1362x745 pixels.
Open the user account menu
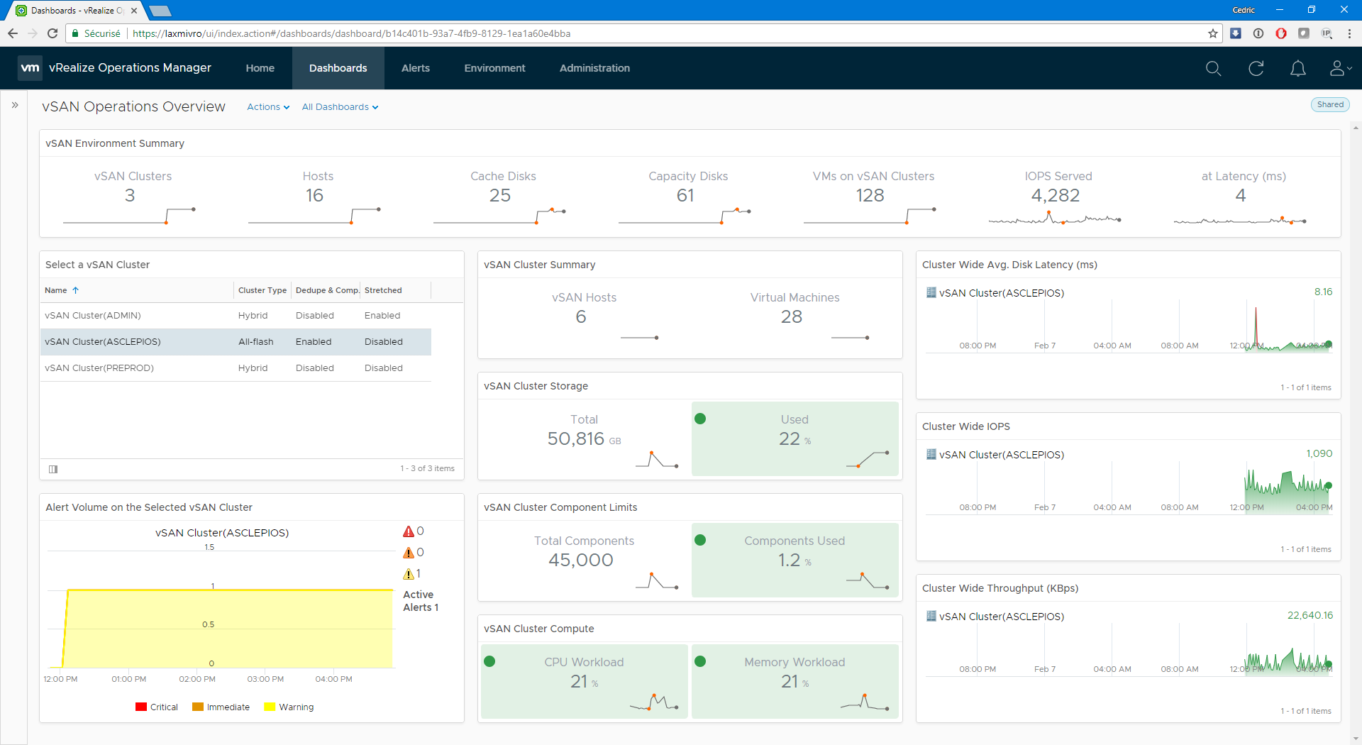pyautogui.click(x=1339, y=68)
